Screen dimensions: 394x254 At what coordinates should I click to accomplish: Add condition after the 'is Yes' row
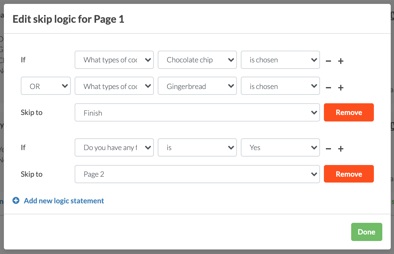coord(341,148)
